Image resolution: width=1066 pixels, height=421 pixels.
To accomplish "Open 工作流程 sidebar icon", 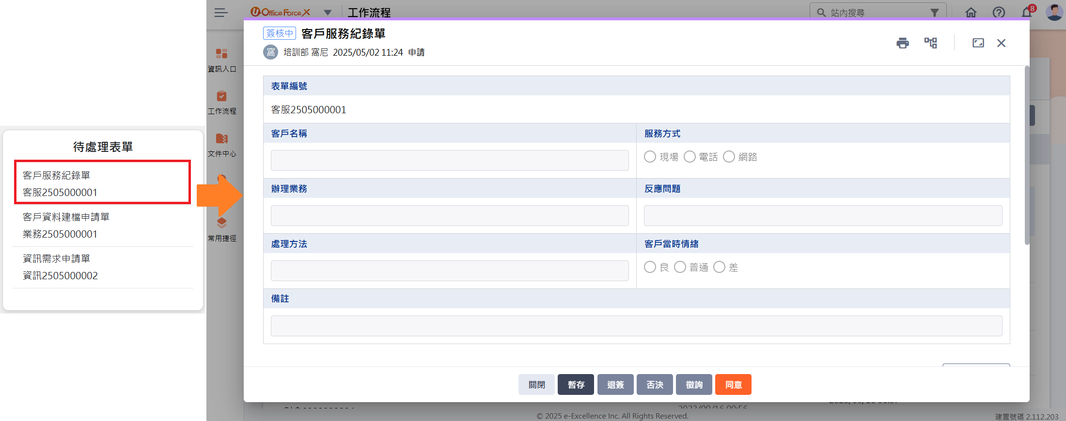I will (x=222, y=102).
